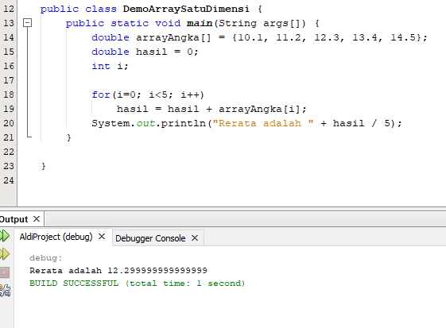Image resolution: width=446 pixels, height=328 pixels.
Task: Click line number 24 in the gutter
Action: click(x=9, y=180)
